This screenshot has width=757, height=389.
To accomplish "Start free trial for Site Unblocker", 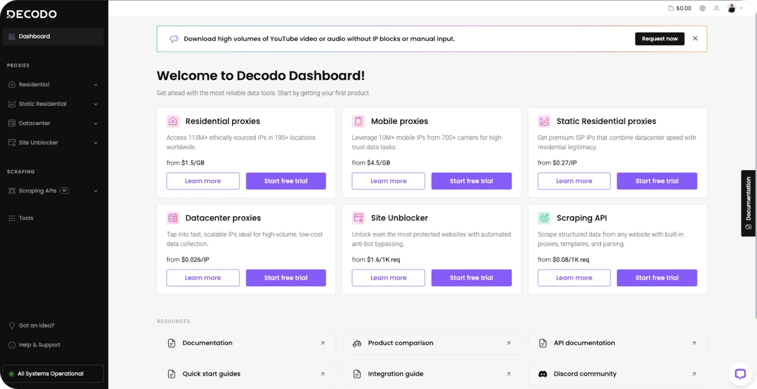I will coord(472,278).
